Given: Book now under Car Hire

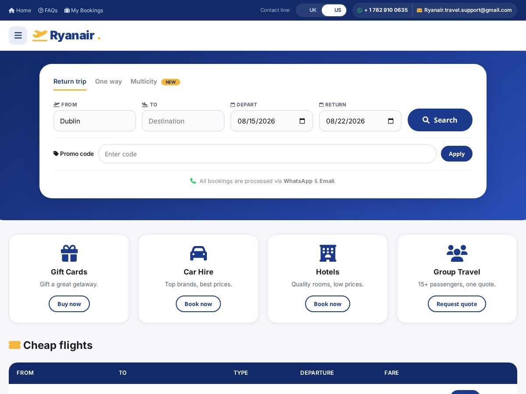Looking at the screenshot, I should pyautogui.click(x=198, y=304).
